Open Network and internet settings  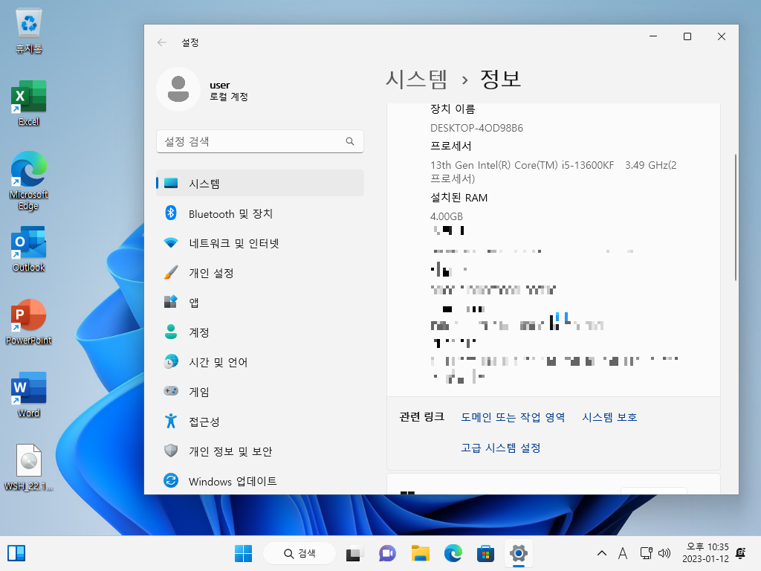click(260, 243)
